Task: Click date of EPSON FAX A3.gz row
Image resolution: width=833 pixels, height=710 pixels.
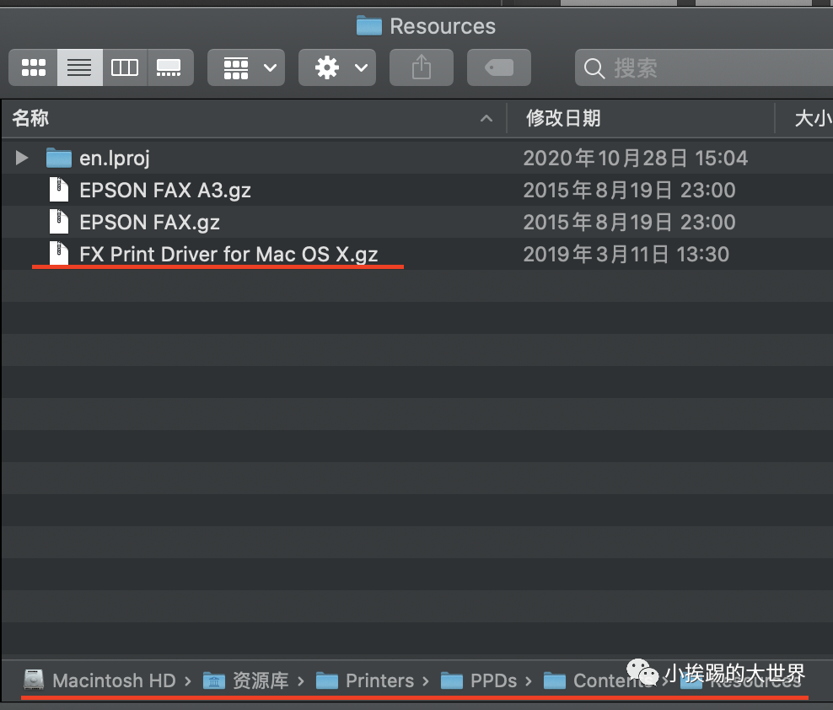Action: [630, 191]
